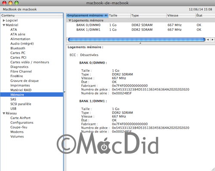Collapse the Réseau category triangle
The image size is (215, 171).
pos(4,113)
